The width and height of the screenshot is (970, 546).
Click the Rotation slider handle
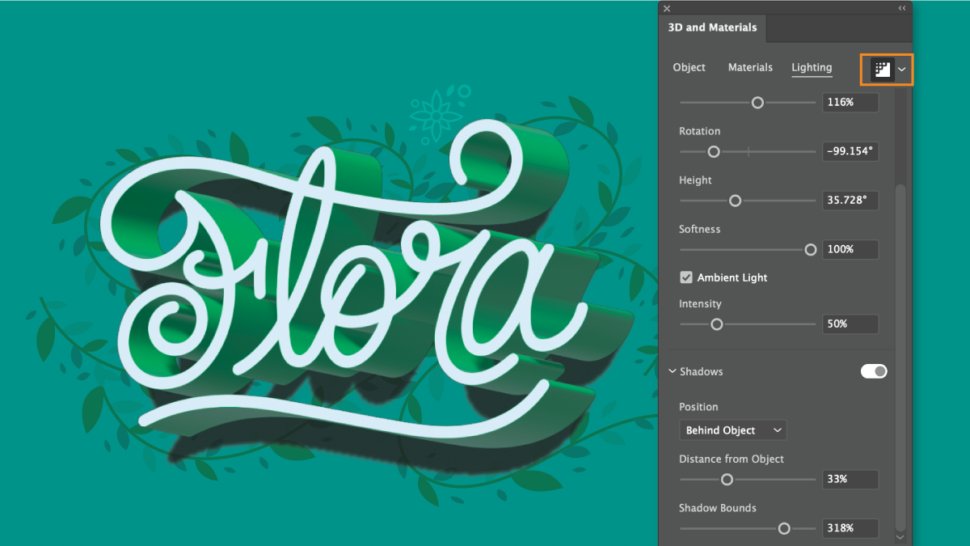coord(714,151)
